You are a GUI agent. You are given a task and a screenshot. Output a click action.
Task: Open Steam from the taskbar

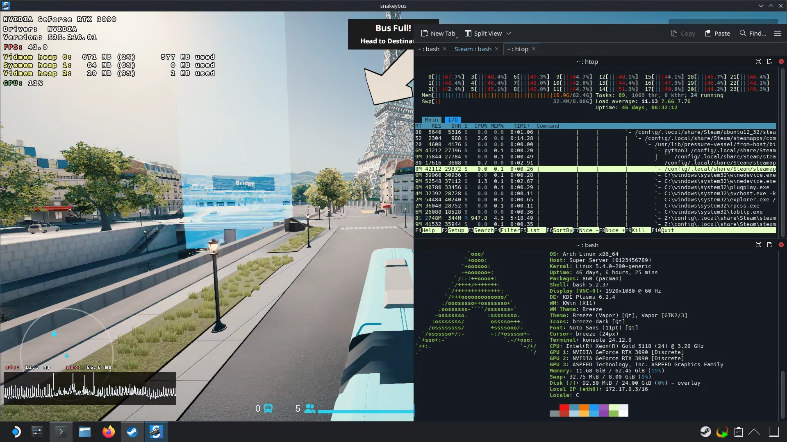pyautogui.click(x=132, y=432)
